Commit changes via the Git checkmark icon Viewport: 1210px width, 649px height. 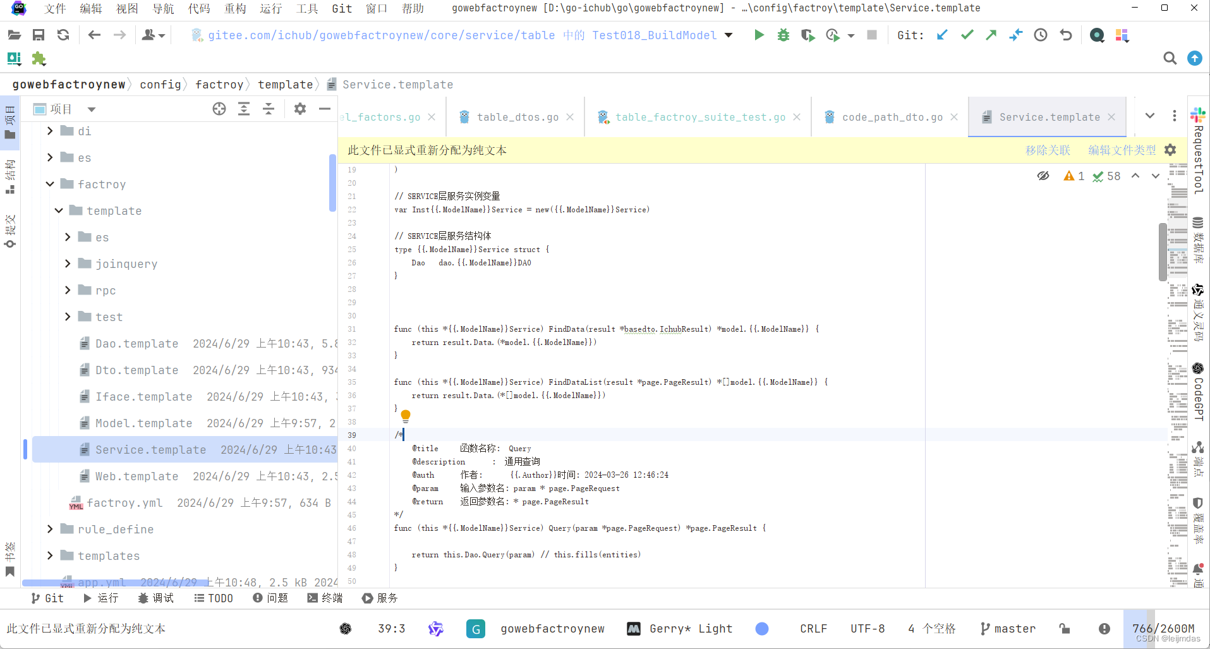tap(966, 35)
